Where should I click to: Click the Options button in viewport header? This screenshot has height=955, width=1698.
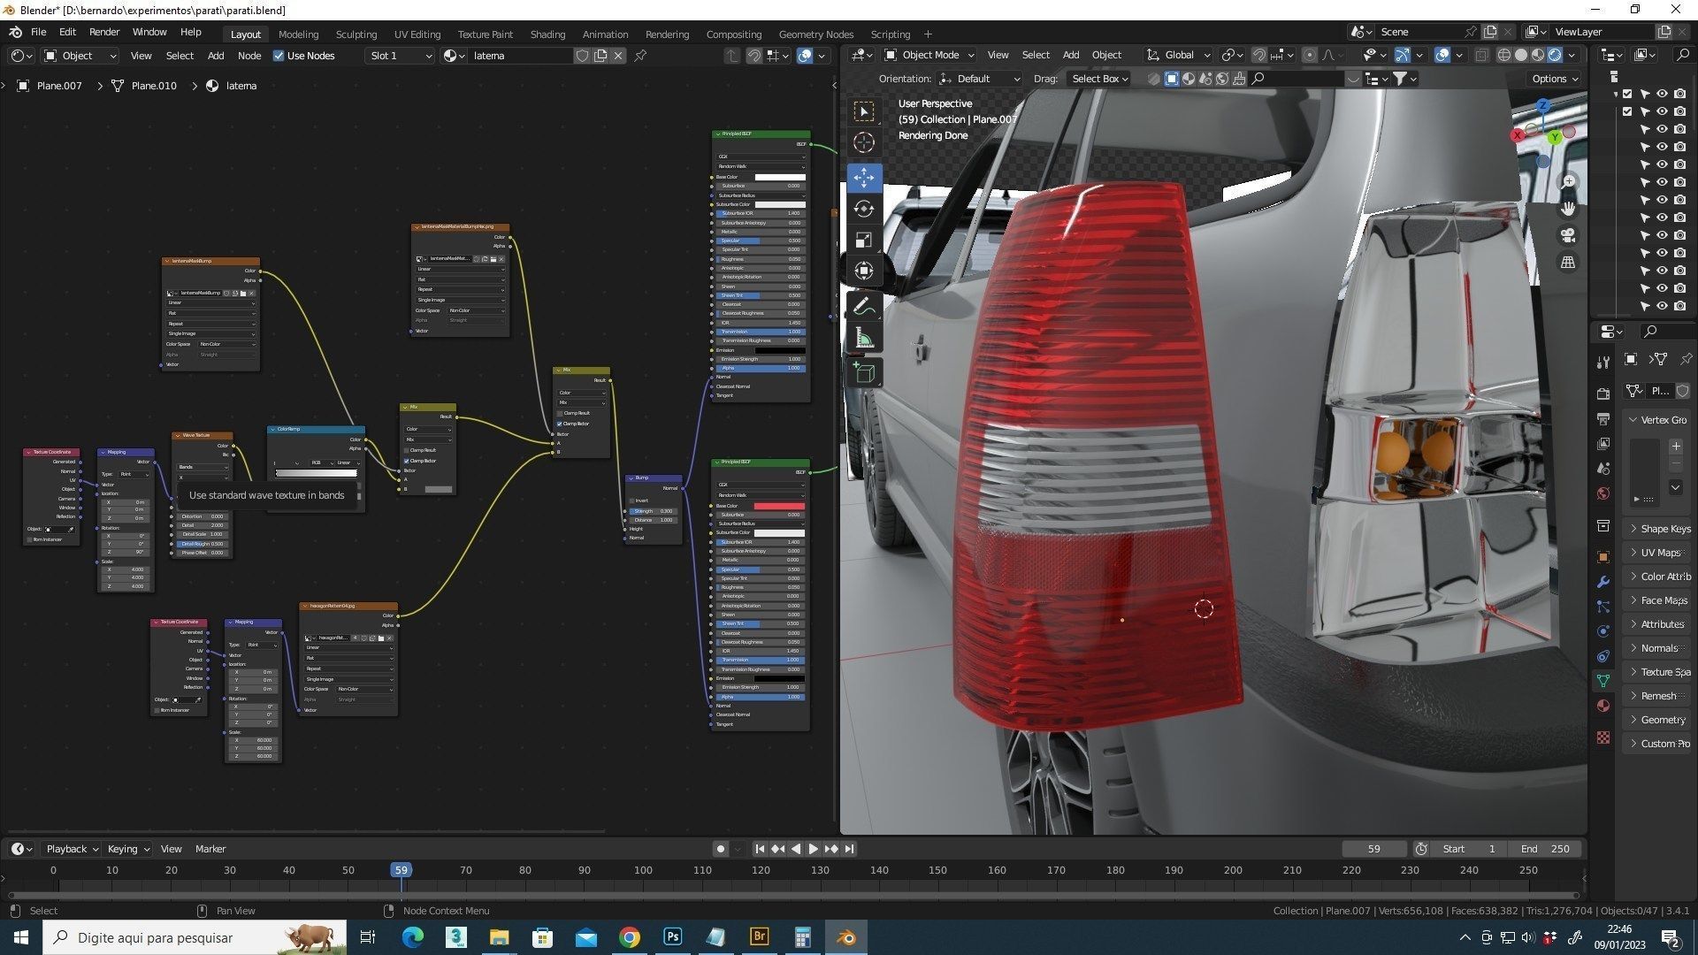coord(1554,79)
